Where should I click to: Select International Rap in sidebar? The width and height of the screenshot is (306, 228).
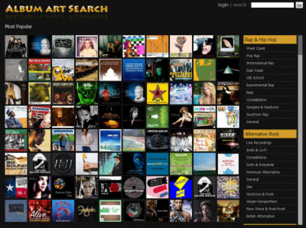tap(260, 63)
